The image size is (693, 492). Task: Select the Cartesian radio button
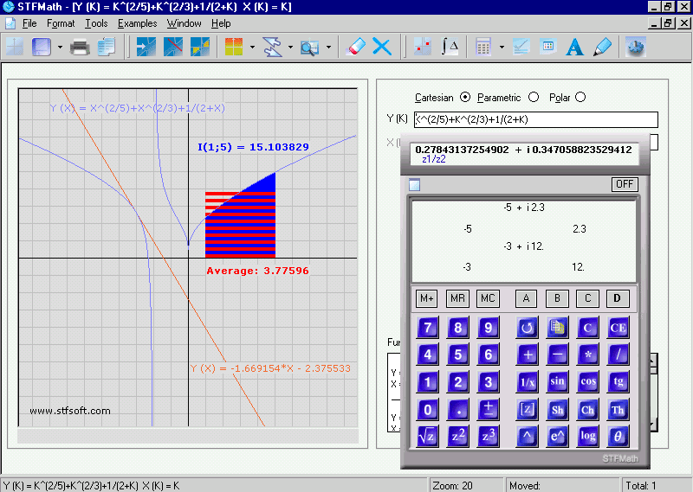465,97
